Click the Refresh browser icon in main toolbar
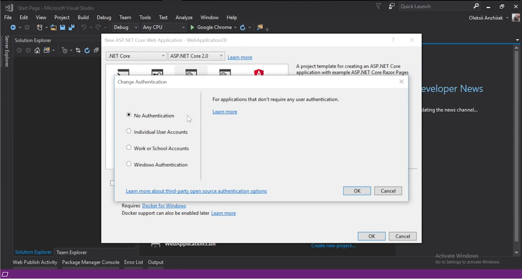This screenshot has height=279, width=522. tap(243, 27)
